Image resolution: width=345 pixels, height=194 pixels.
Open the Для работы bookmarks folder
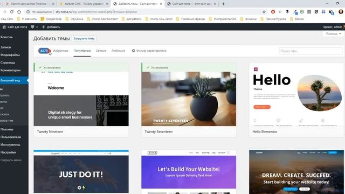pyautogui.click(x=132, y=19)
